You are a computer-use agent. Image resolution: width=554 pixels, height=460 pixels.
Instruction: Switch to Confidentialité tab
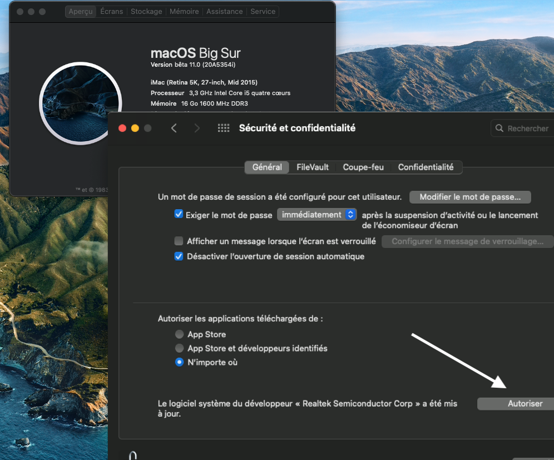426,167
